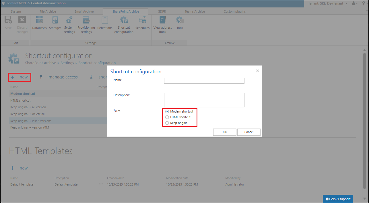Select the Modern shortcut radio button
This screenshot has height=203, width=369.
point(167,111)
